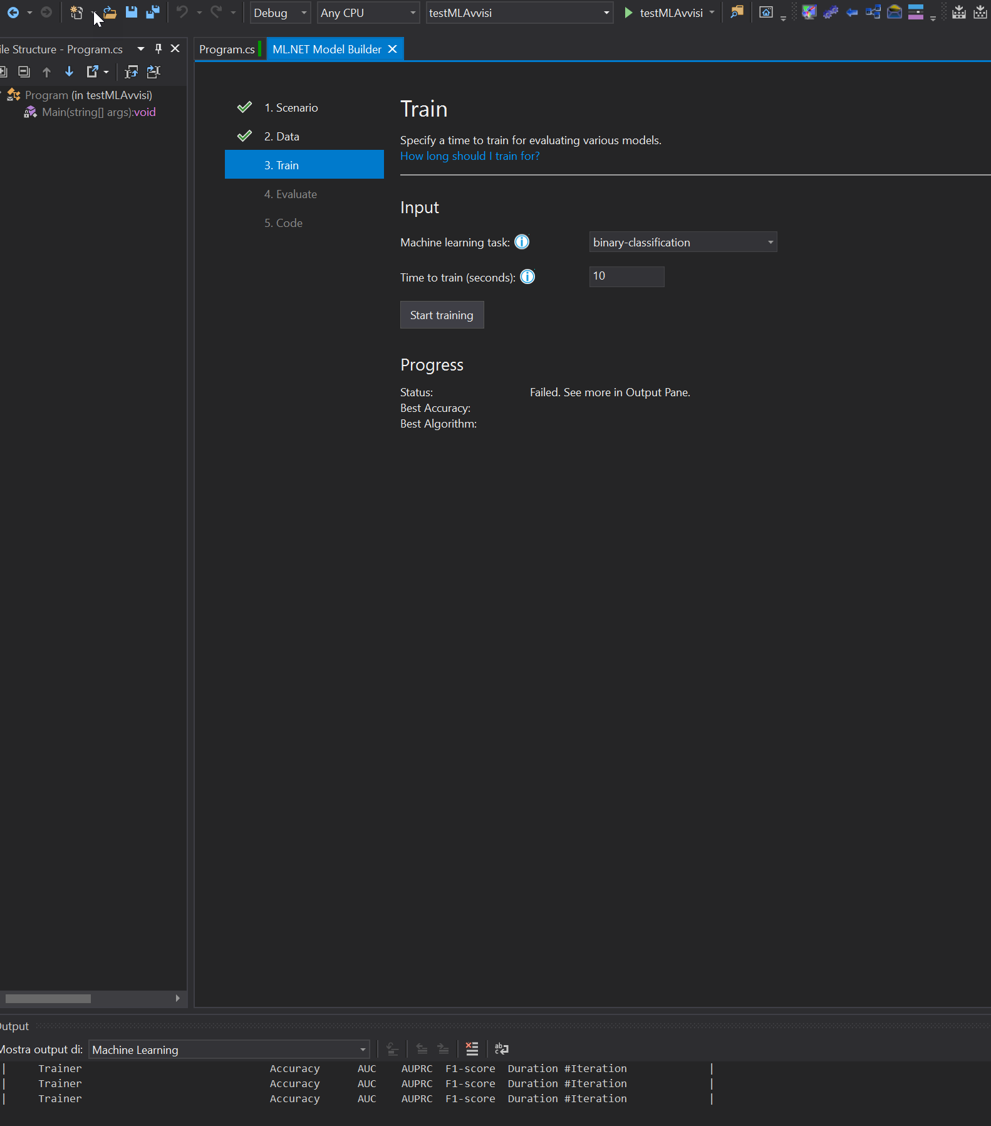Move down with the blue down arrow in File Structure
Screen dimensions: 991x1126
pyautogui.click(x=69, y=72)
